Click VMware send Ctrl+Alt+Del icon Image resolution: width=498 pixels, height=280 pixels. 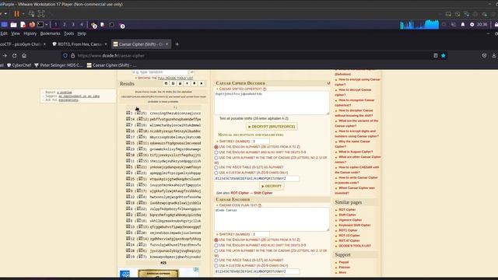tap(31, 14)
